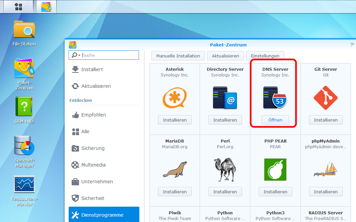356x222 pixels.
Task: Click the Asterisk package icon
Action: 175,98
